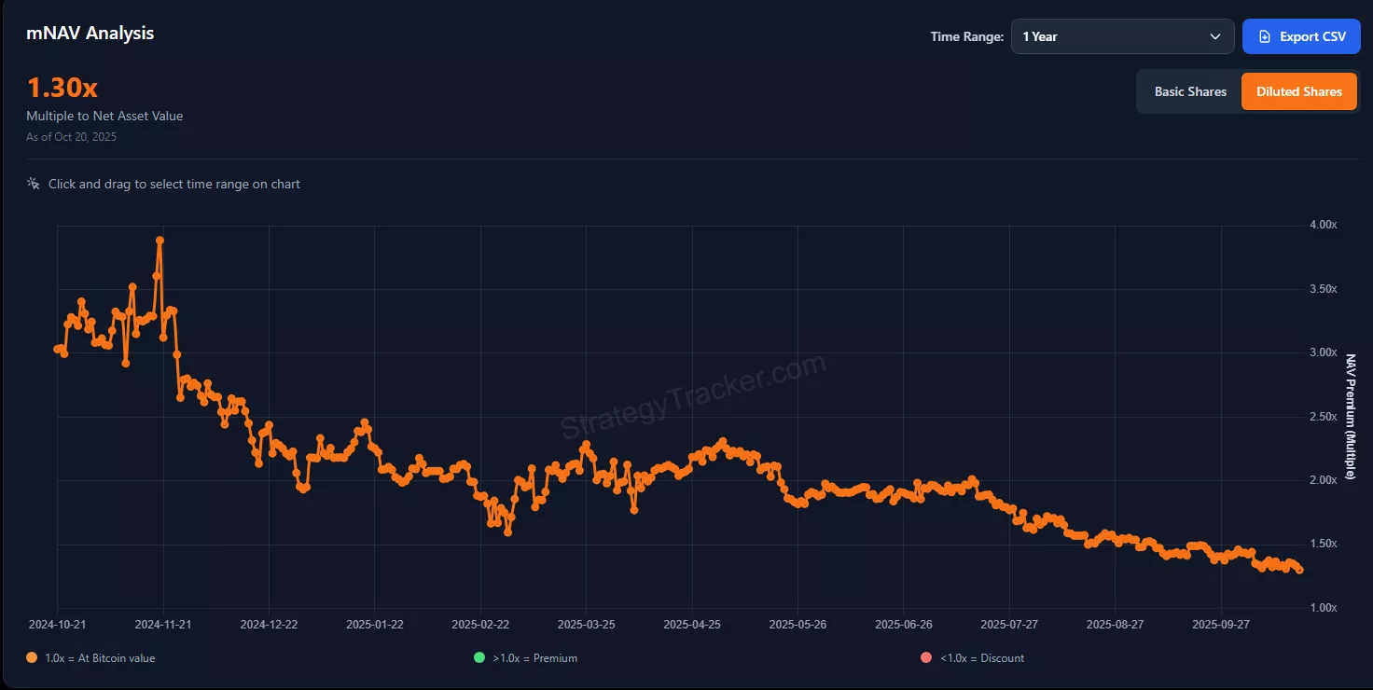1373x690 pixels.
Task: Click the 1.30x mNAV value
Action: click(x=62, y=88)
